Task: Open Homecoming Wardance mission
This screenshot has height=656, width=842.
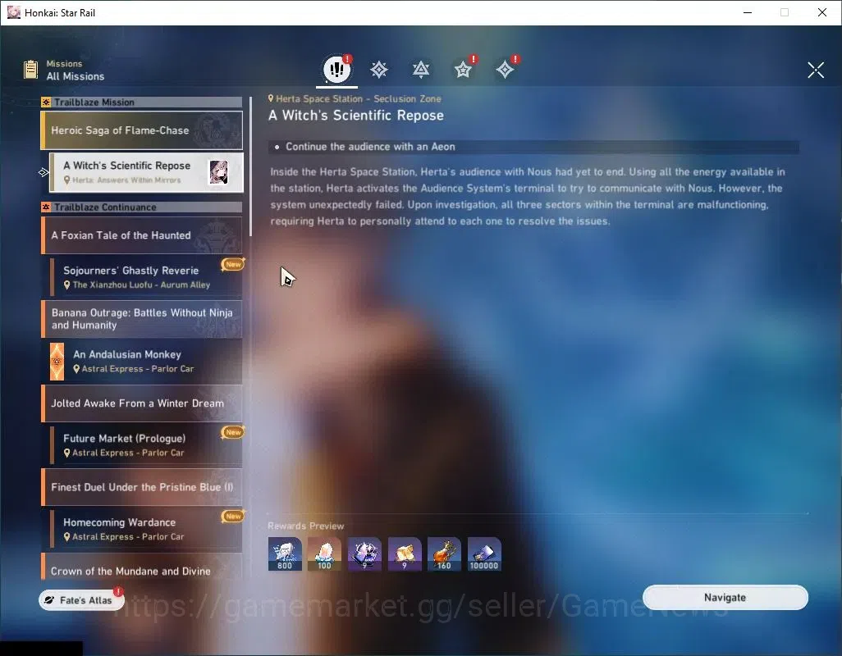Action: tap(146, 529)
